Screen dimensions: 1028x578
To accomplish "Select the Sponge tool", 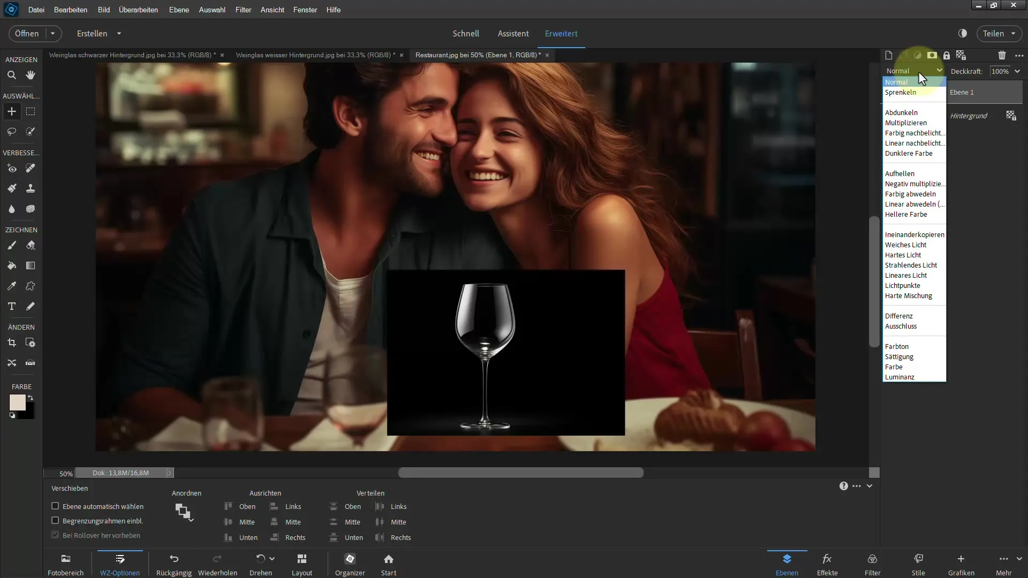I will coord(31,209).
